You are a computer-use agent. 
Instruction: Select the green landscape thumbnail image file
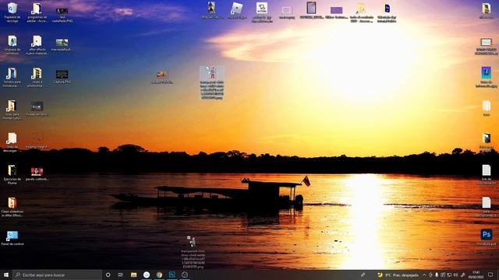coord(62,45)
